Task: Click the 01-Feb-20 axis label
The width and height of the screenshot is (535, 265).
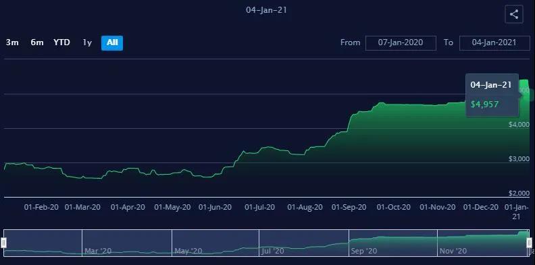Action: 41,207
